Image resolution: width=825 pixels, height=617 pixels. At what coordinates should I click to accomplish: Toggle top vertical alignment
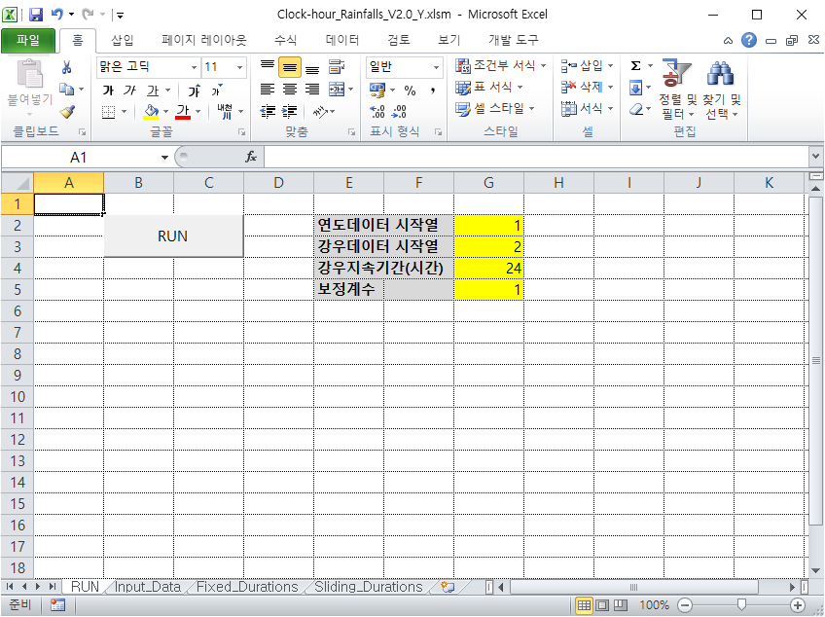coord(268,67)
